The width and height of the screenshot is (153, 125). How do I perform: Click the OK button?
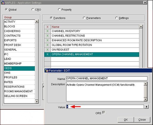click(126, 120)
